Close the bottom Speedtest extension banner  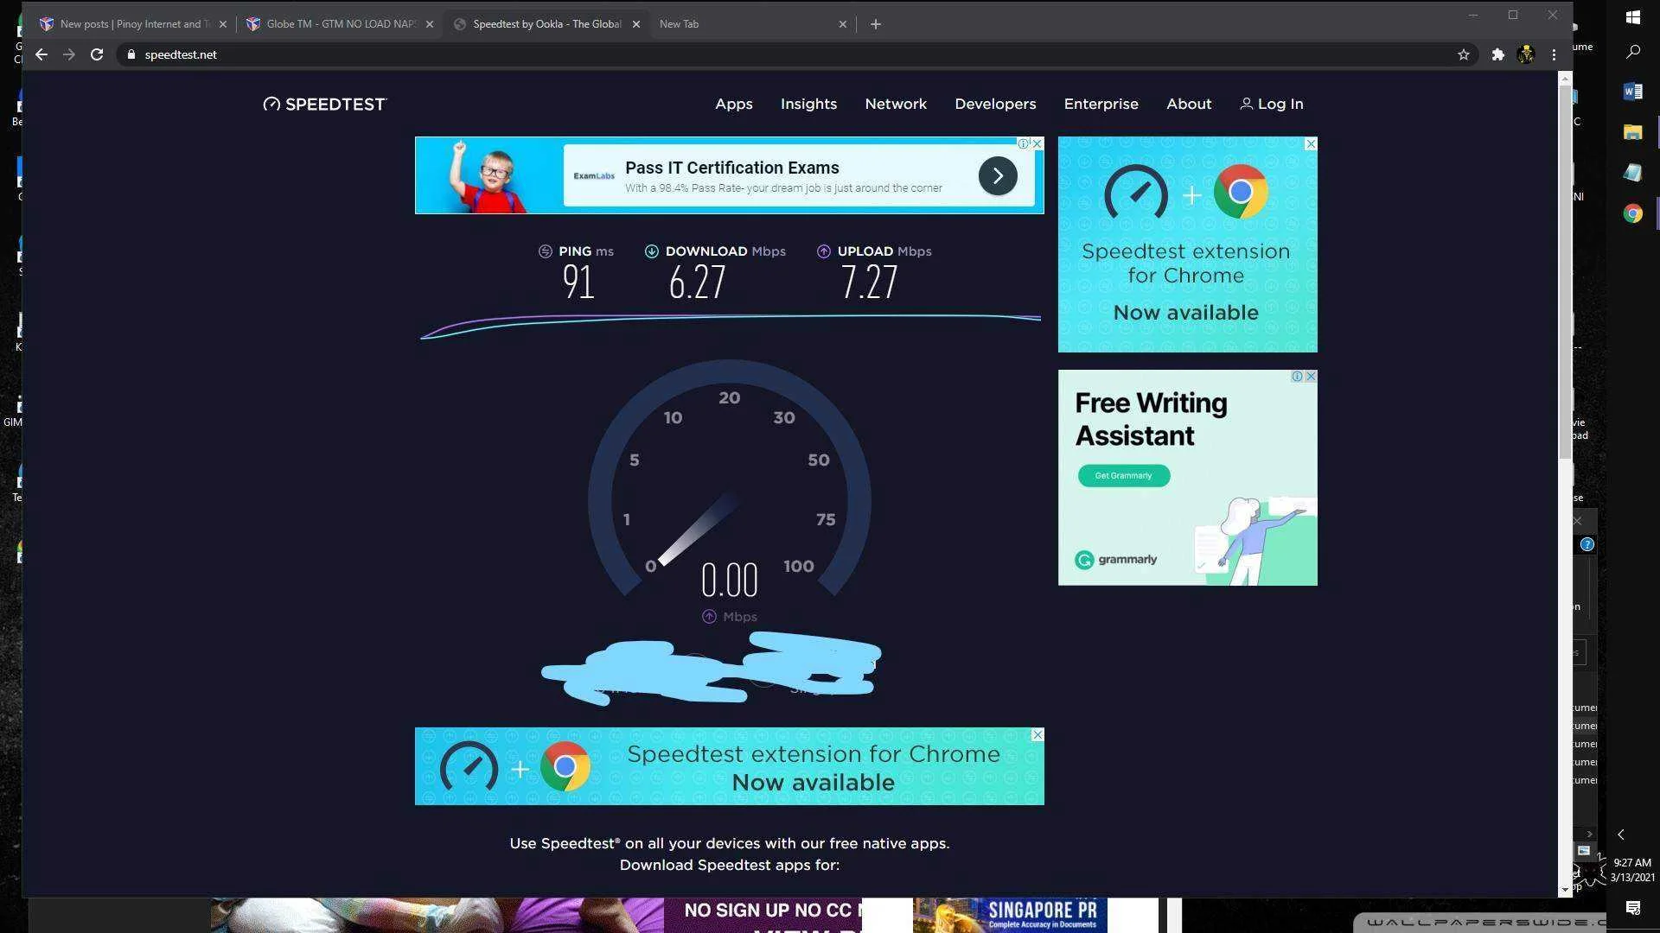coord(1037,735)
